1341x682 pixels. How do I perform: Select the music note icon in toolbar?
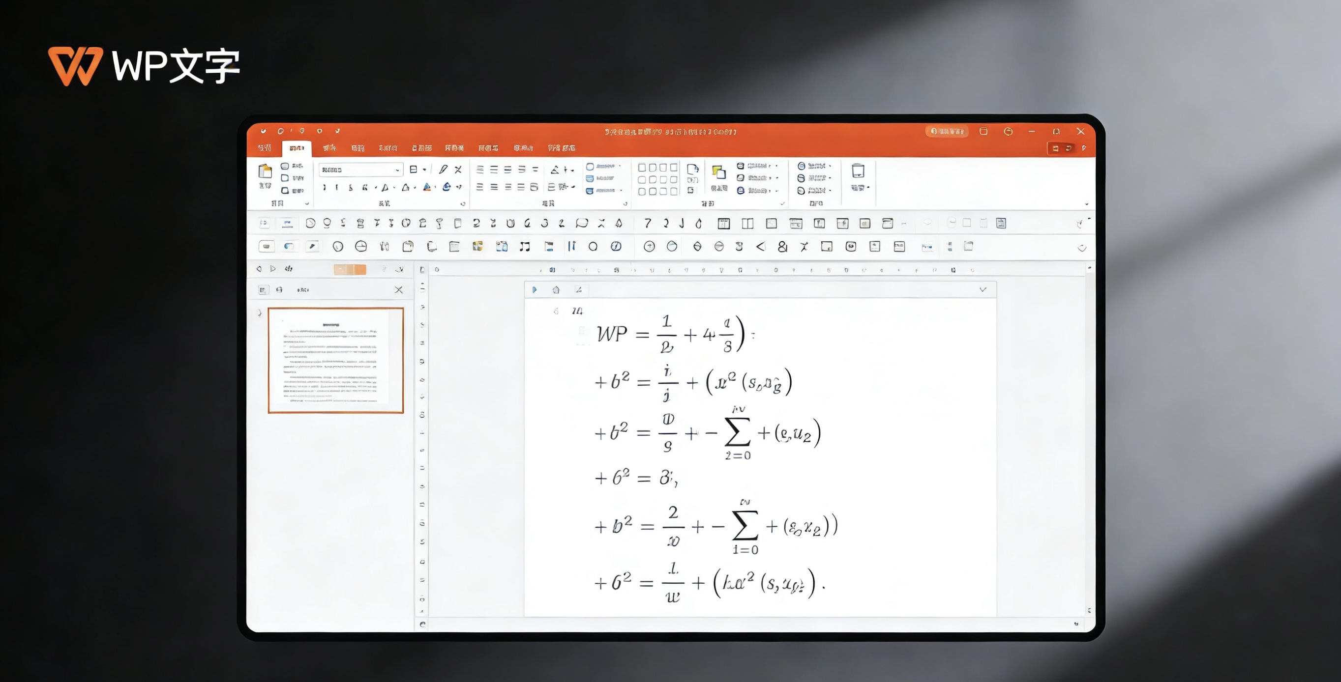click(524, 247)
